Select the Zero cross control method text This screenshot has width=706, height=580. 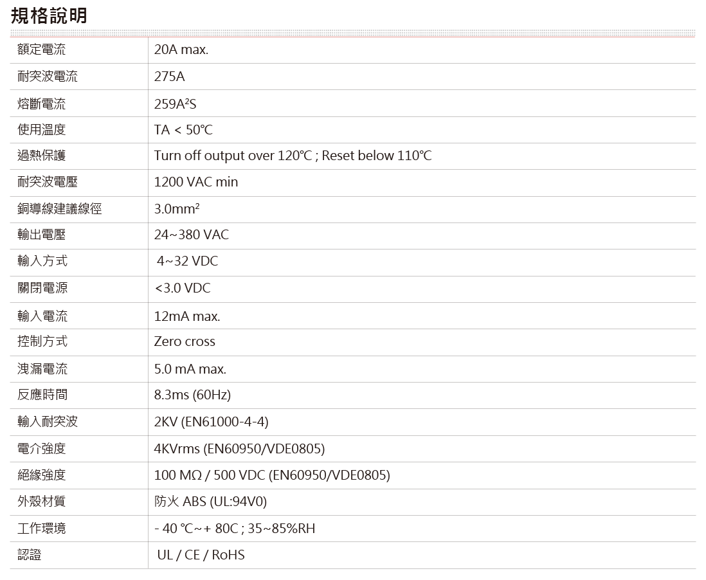click(185, 341)
